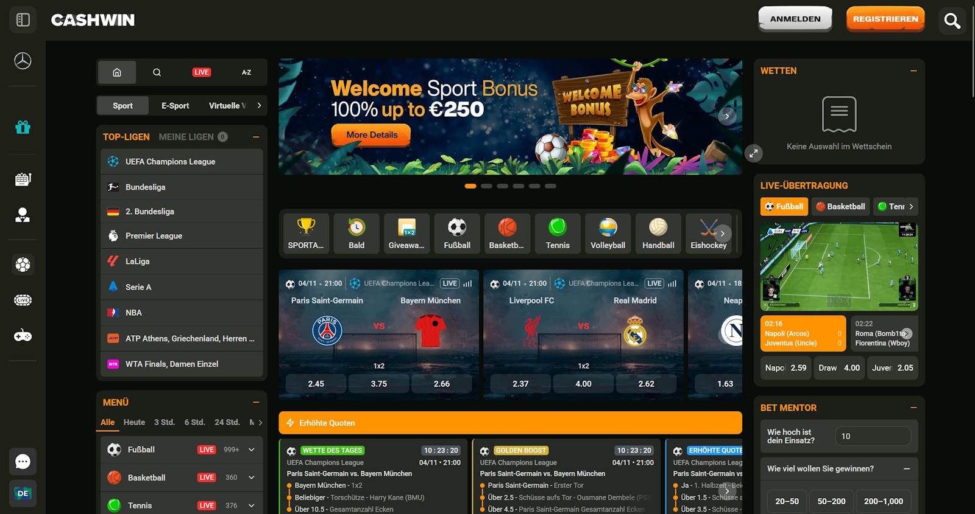Image resolution: width=975 pixels, height=514 pixels.
Task: Click the search magnifier icon in header
Action: point(952,21)
